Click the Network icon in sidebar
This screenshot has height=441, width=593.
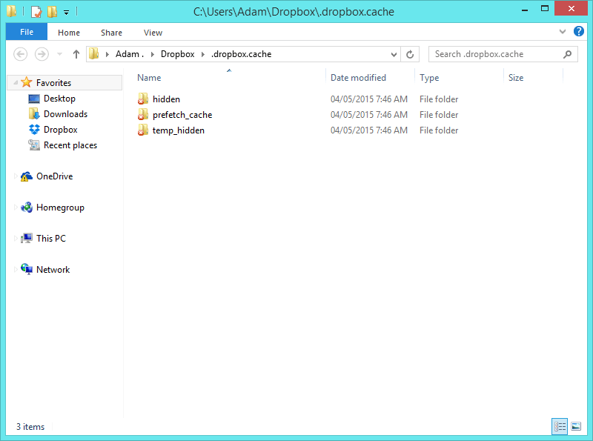[x=27, y=269]
